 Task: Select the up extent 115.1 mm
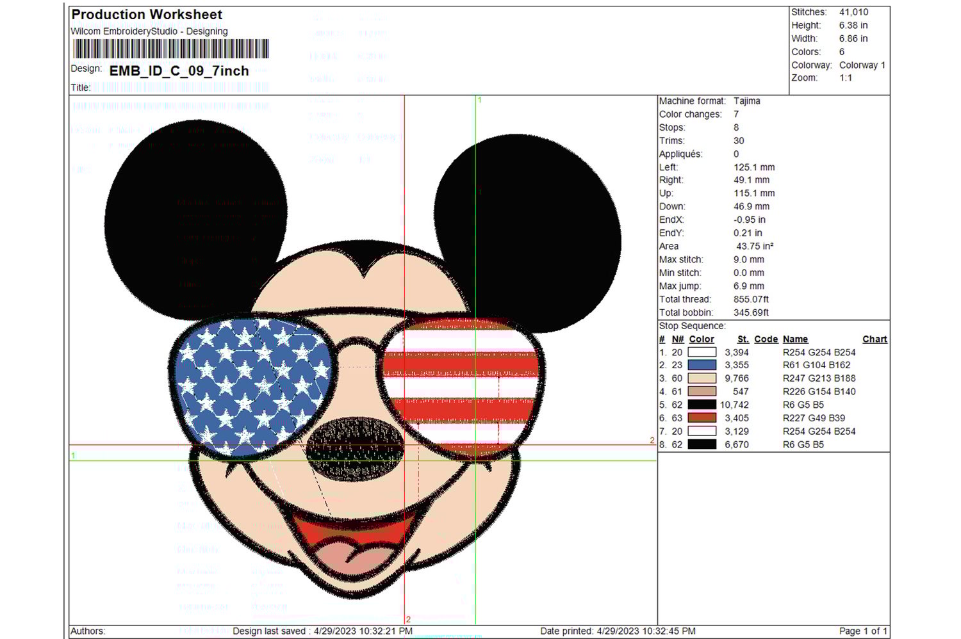click(754, 193)
